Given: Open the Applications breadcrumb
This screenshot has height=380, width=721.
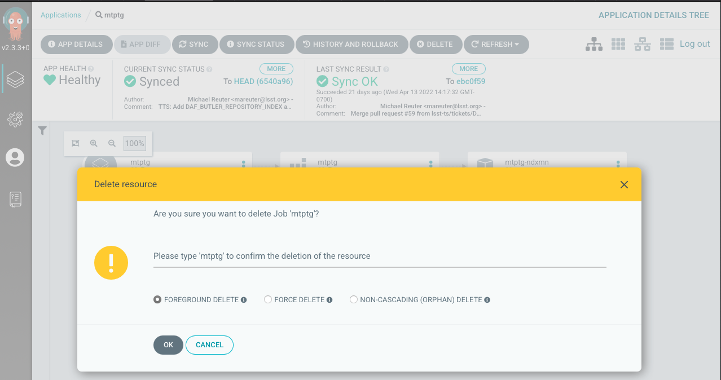Looking at the screenshot, I should click(x=60, y=15).
